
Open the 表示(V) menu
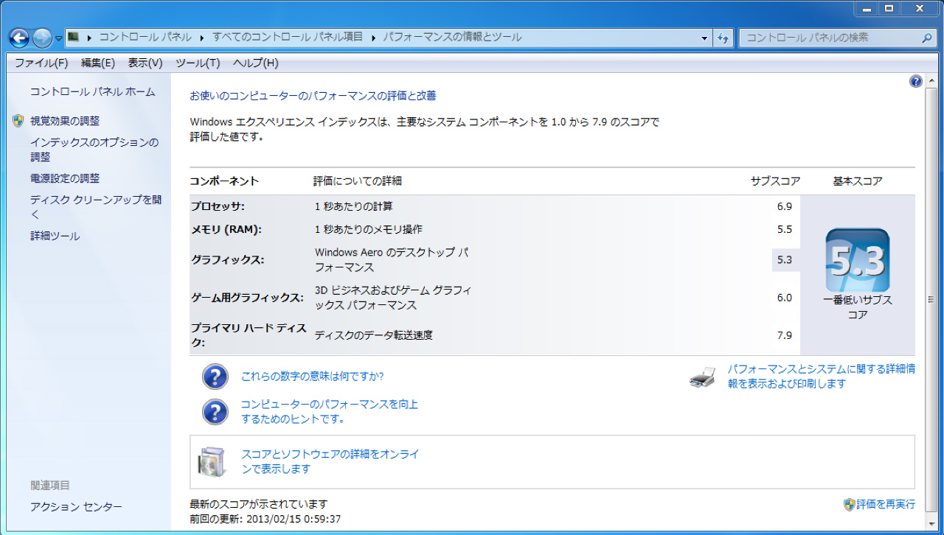(145, 63)
